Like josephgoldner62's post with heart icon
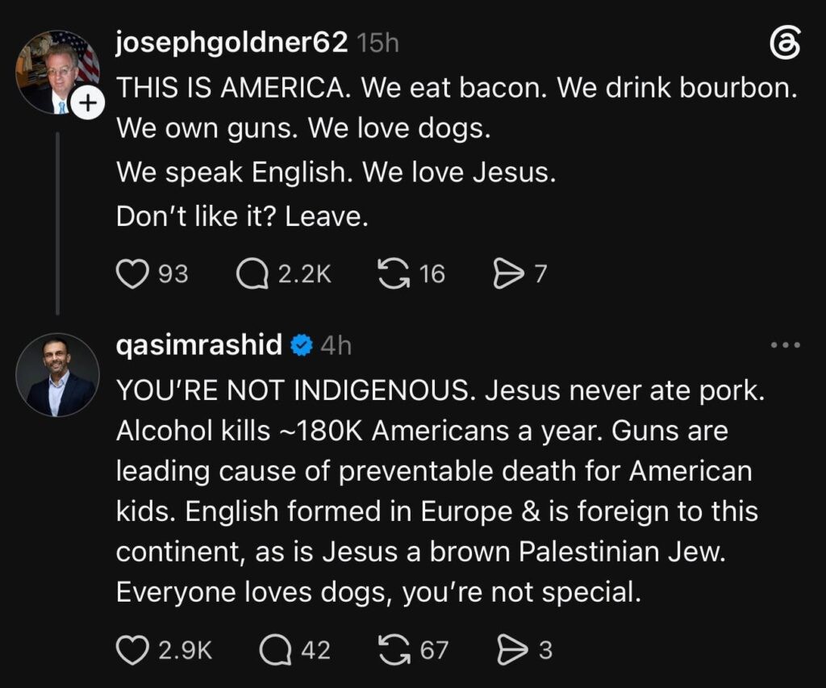This screenshot has height=688, width=826. point(131,274)
